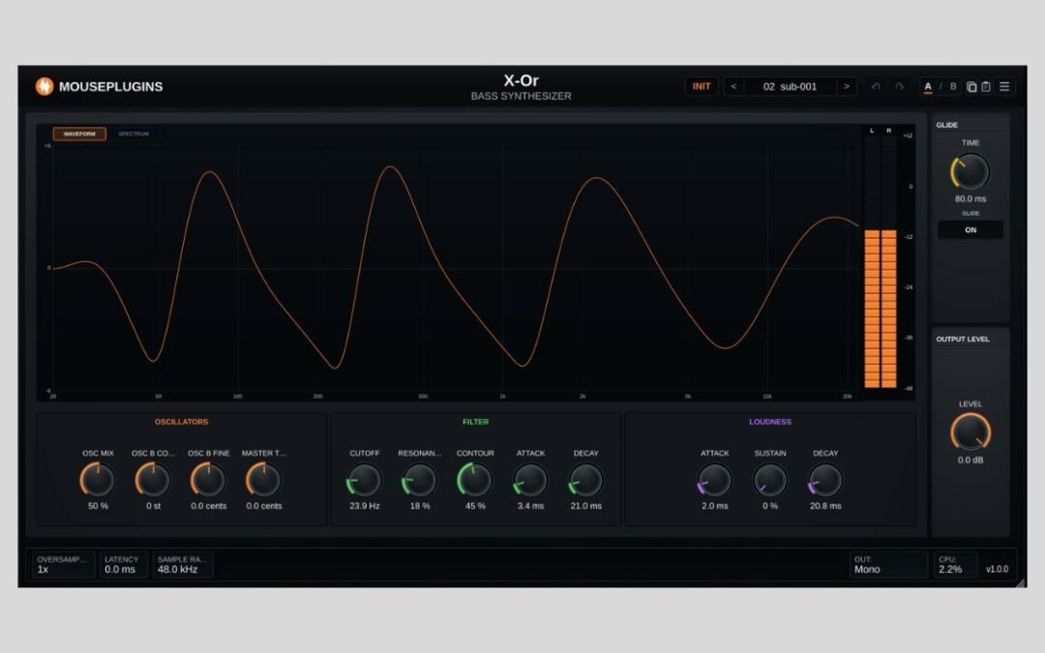Image resolution: width=1045 pixels, height=653 pixels.
Task: Click the 23.9 Hz cutoff value
Action: 365,506
